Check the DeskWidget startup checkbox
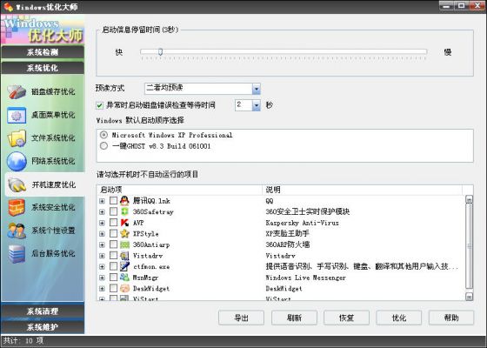The image size is (487, 348). (113, 288)
